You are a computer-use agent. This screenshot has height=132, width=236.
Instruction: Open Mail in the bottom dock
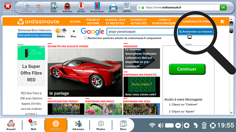pyautogui.click(x=33, y=125)
